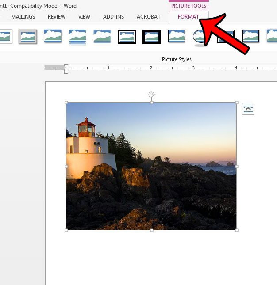Apply the Drop Shadow Rectangle picture style

(53, 37)
